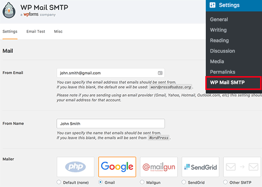Click the Mailer label
This screenshot has height=187, width=262.
coord(8,159)
